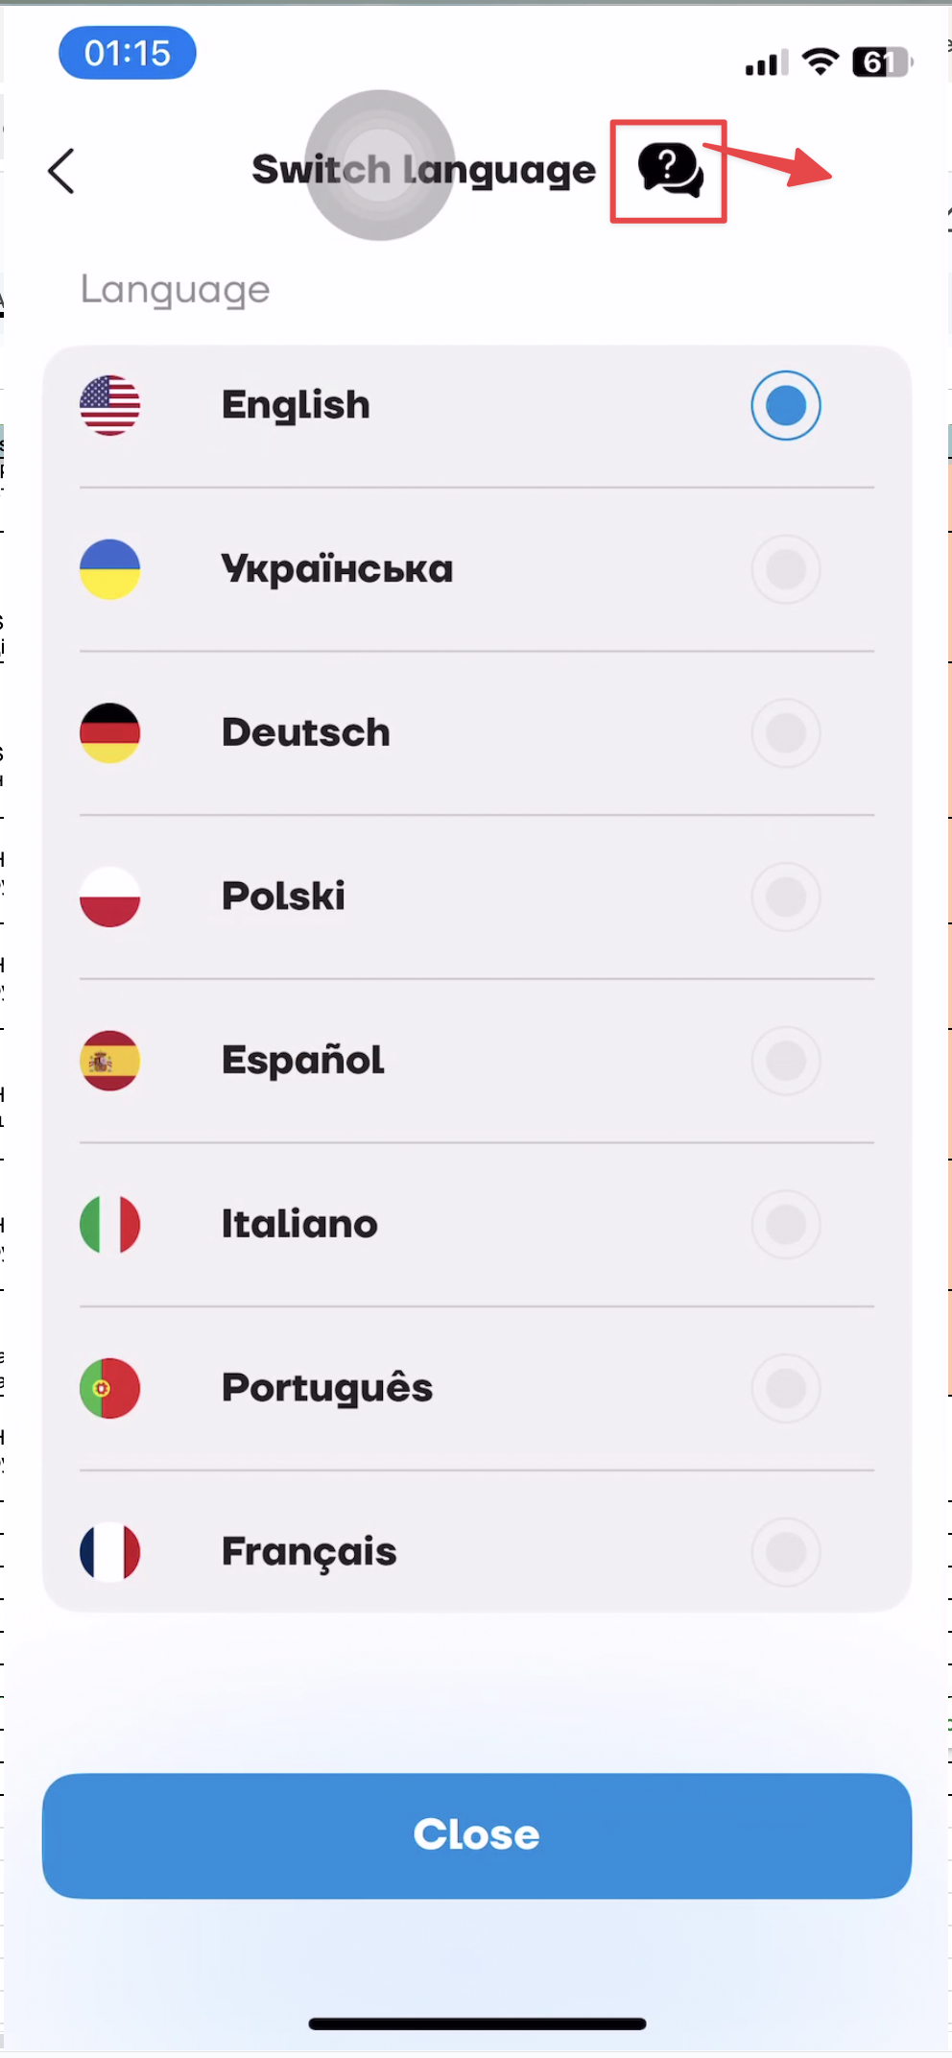Open the help chat question icon
Image resolution: width=952 pixels, height=2058 pixels.
tap(671, 171)
